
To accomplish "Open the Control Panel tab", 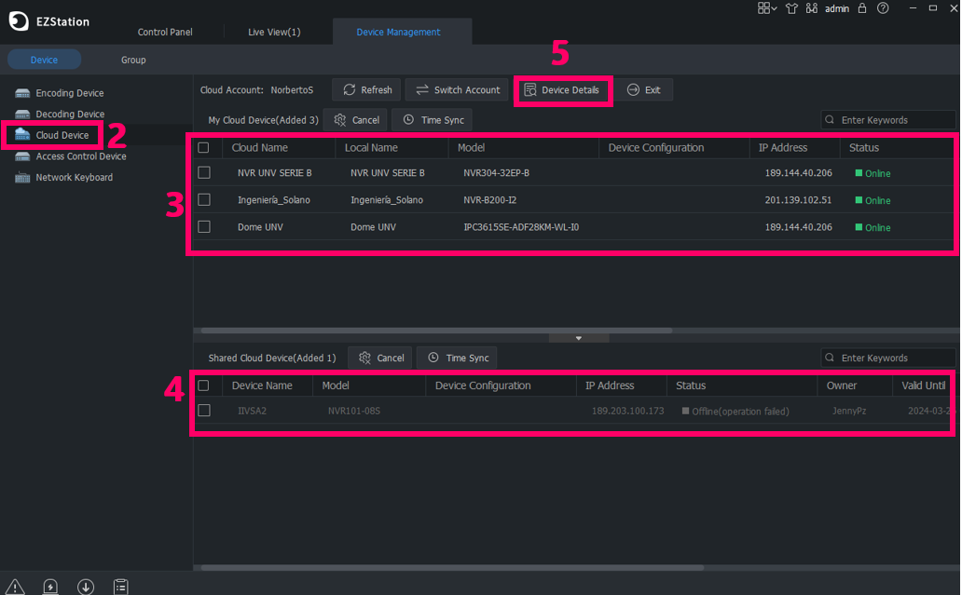I will click(165, 32).
